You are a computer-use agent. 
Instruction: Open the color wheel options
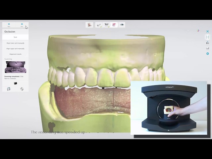[198, 30]
